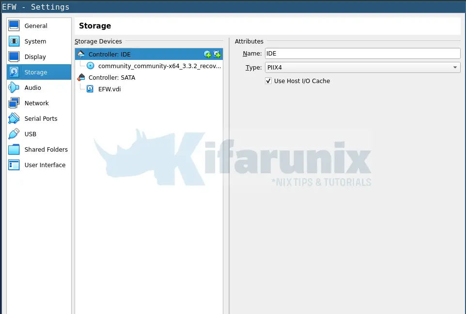
Task: Click the User Interface layout icon
Action: pos(14,165)
